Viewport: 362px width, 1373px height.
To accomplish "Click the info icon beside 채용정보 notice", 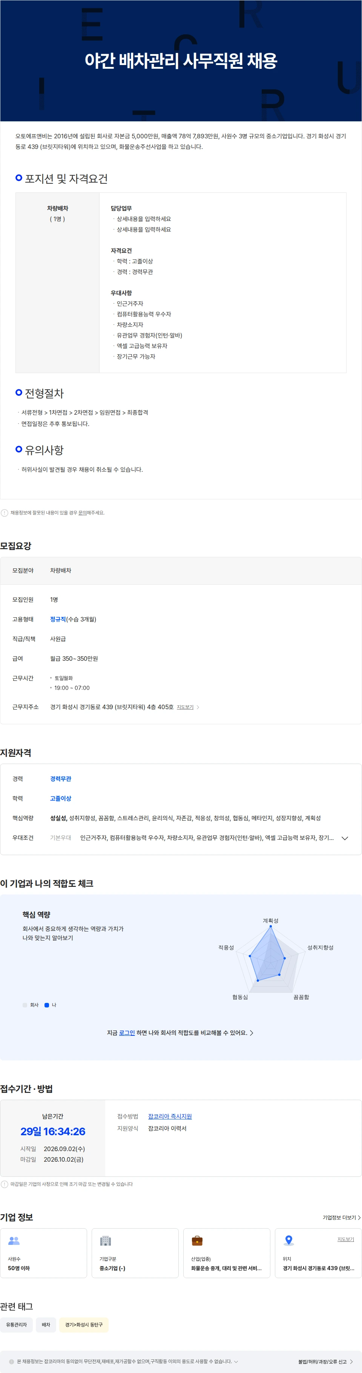I will [x=5, y=513].
